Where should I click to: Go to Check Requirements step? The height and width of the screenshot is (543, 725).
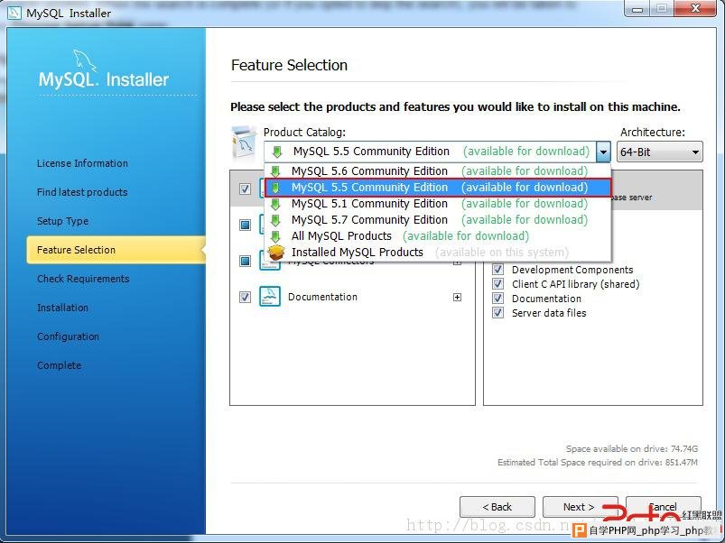83,279
